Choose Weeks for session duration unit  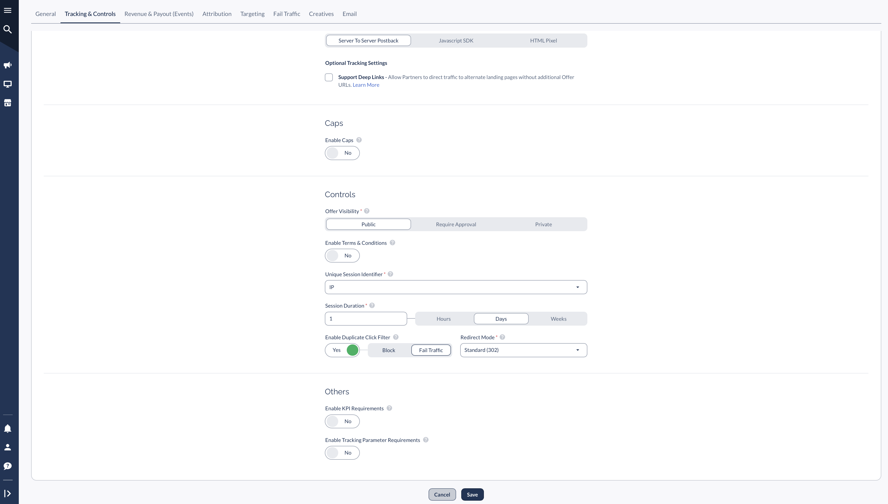click(x=559, y=319)
